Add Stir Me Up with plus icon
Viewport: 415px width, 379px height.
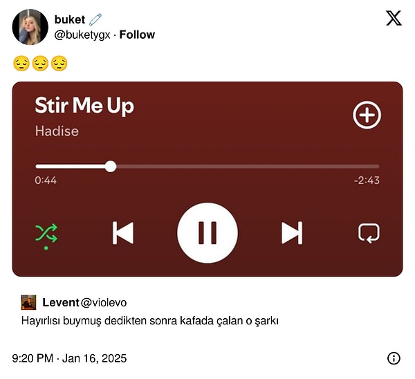[x=367, y=115]
